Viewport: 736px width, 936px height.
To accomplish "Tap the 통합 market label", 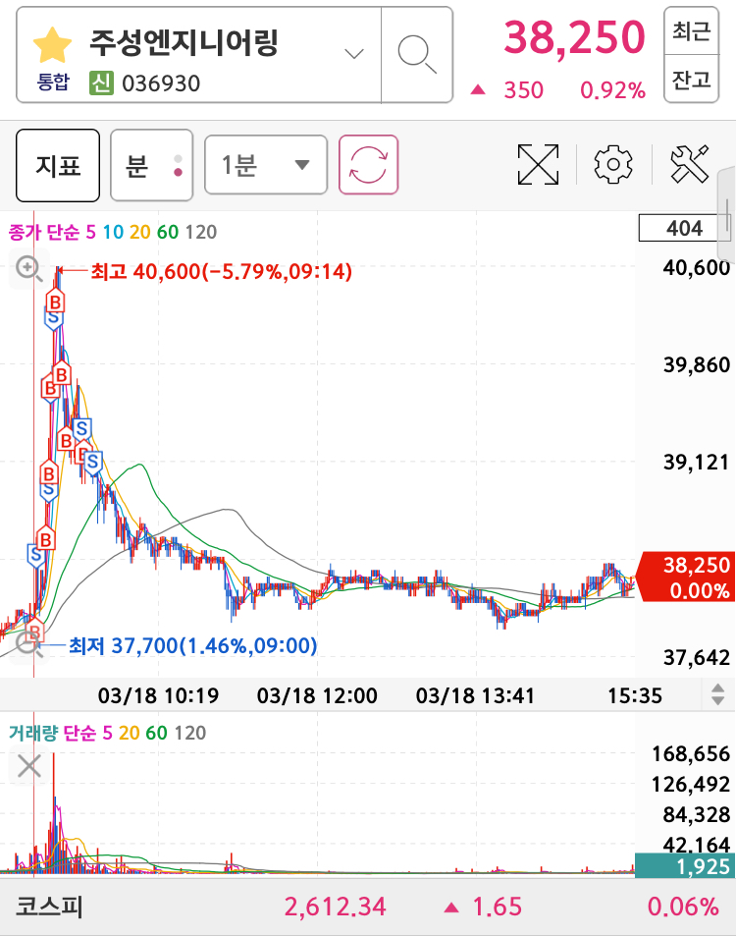I will click(53, 82).
